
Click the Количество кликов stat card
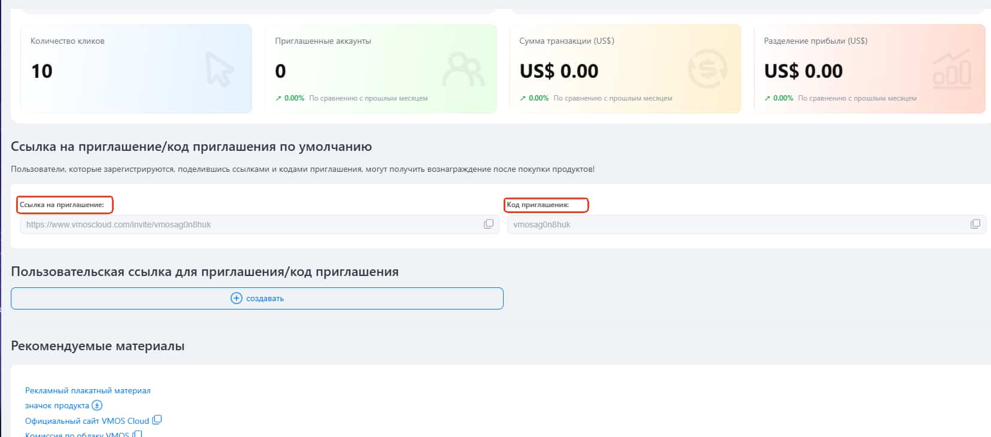point(137,68)
